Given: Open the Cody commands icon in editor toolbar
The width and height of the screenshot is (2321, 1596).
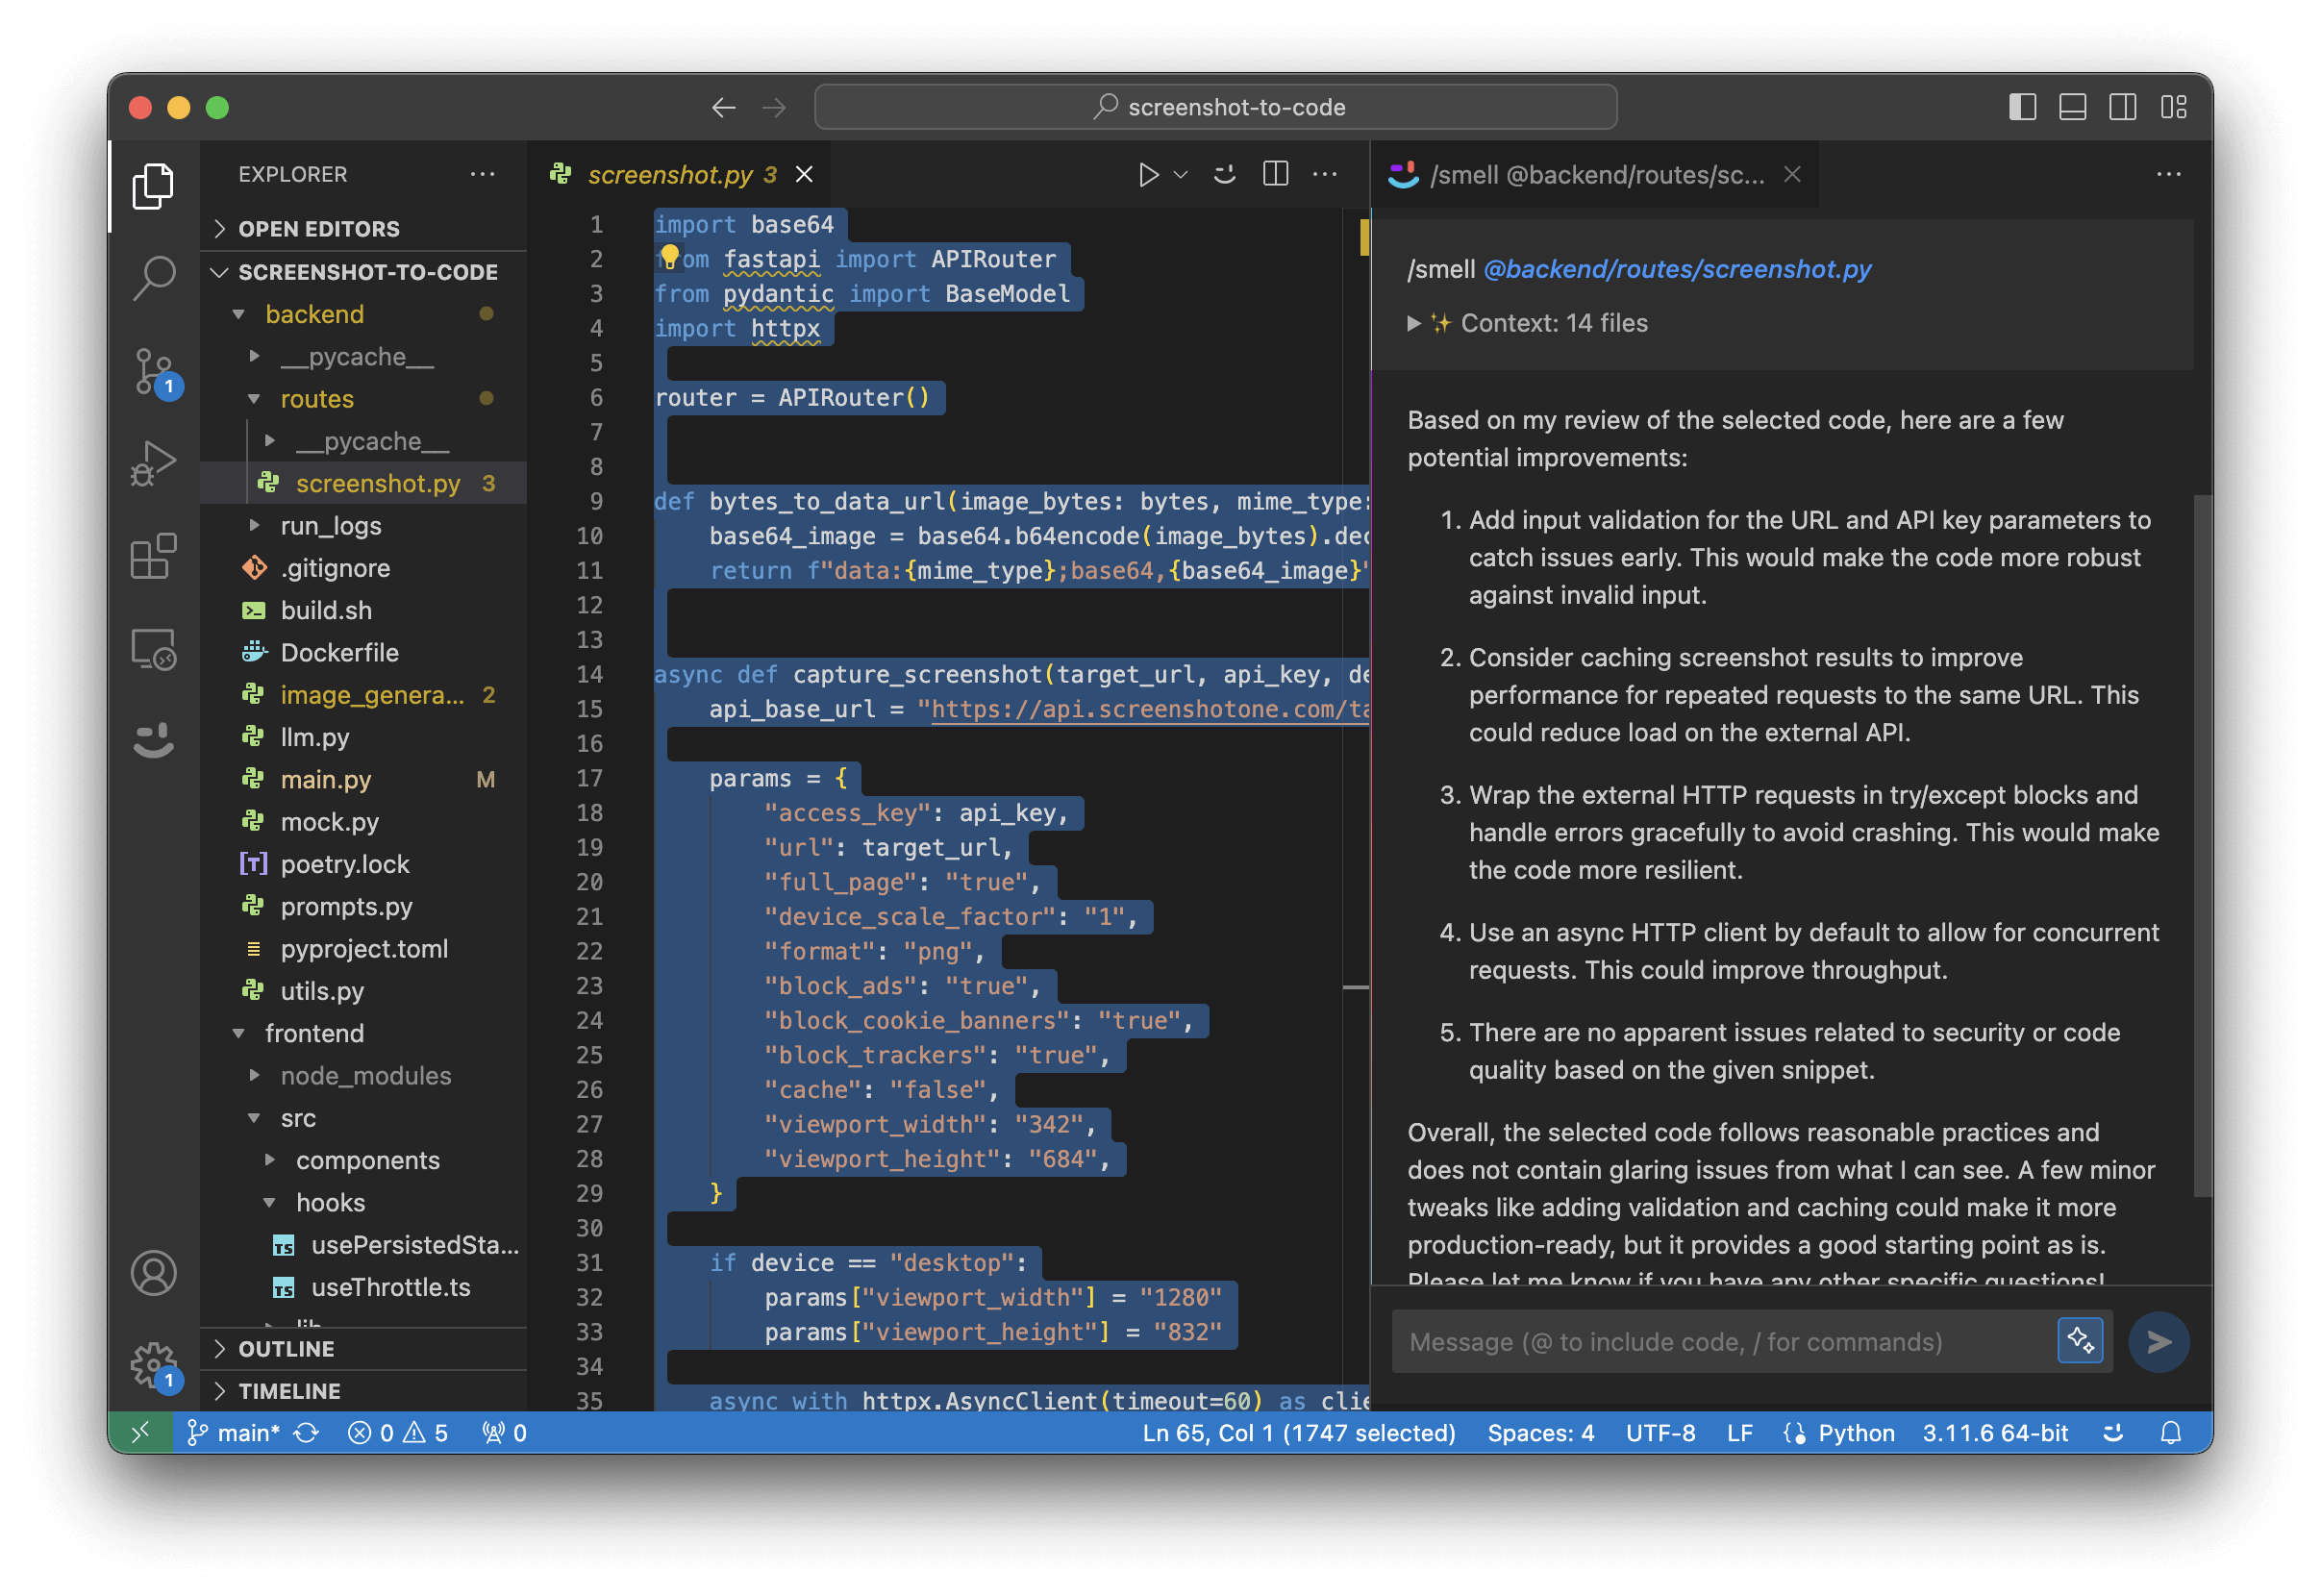Looking at the screenshot, I should (1225, 175).
